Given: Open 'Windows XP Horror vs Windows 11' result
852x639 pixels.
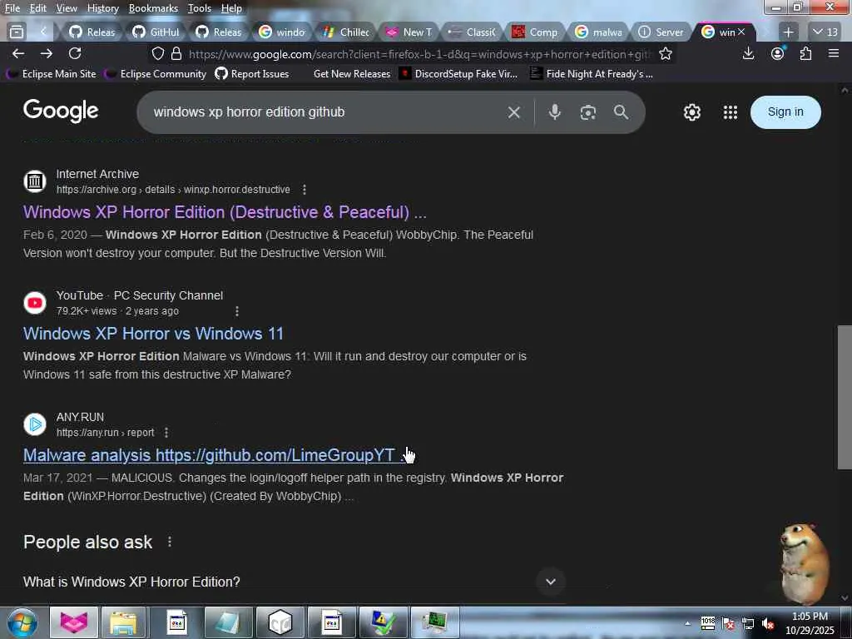Looking at the screenshot, I should click(153, 334).
